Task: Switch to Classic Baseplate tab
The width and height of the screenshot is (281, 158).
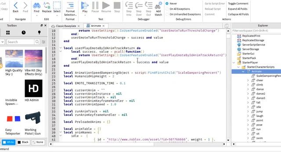Action: point(66,26)
